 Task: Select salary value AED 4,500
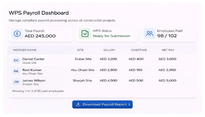pos(108,80)
